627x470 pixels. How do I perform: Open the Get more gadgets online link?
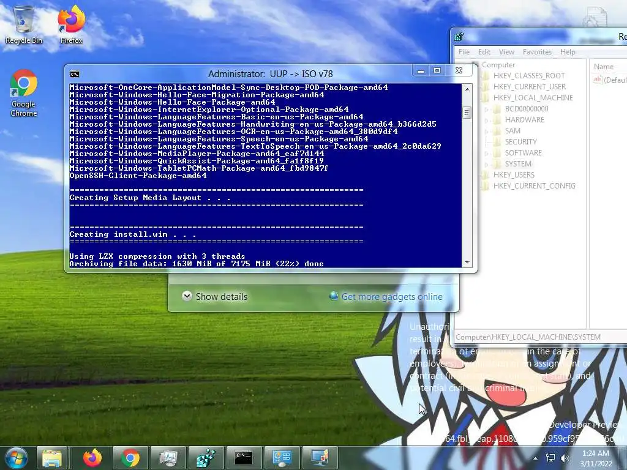tap(386, 297)
